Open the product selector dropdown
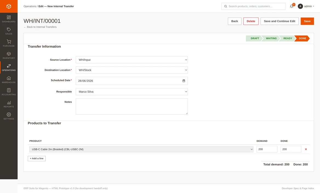 pyautogui.click(x=141, y=149)
